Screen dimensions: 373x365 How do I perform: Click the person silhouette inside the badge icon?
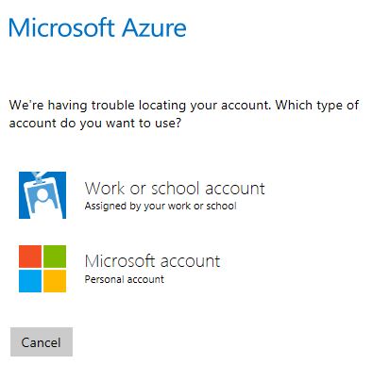click(x=42, y=200)
